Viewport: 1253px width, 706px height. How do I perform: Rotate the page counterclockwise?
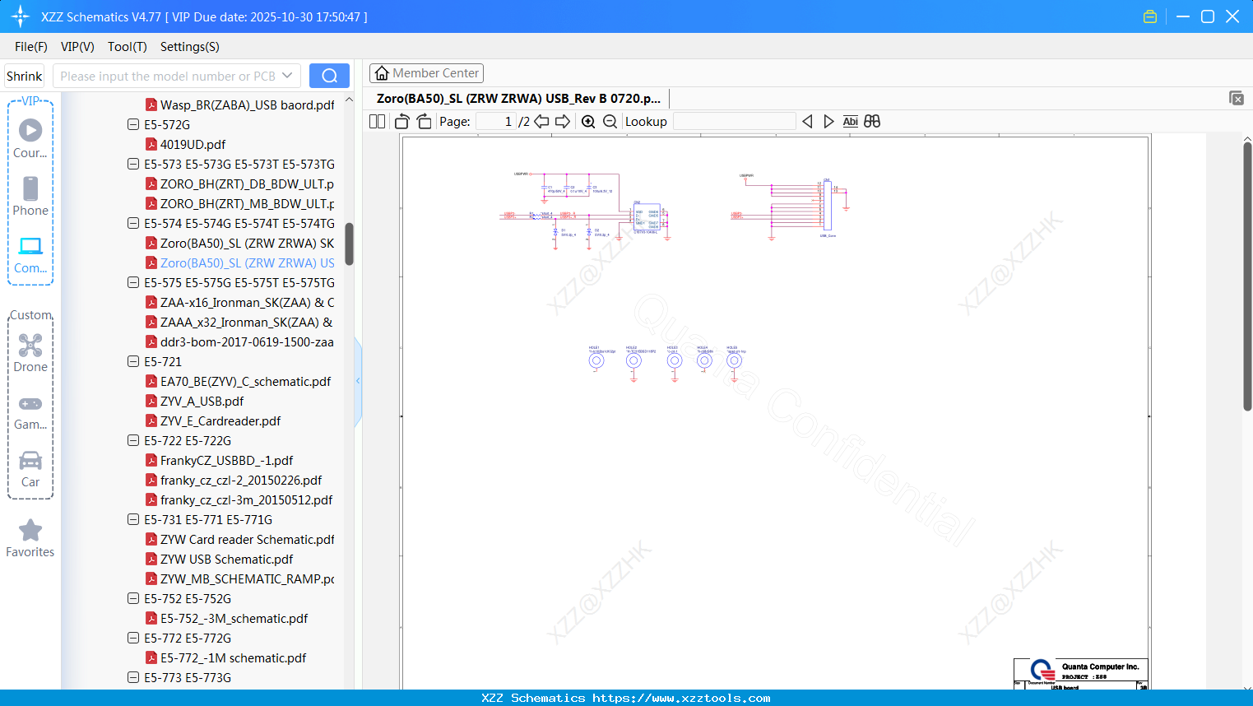tap(401, 122)
